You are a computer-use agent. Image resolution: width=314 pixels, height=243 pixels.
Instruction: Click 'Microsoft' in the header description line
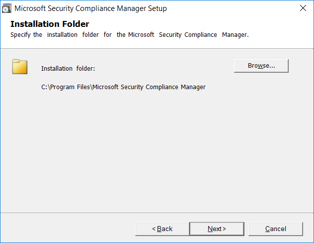pos(141,35)
